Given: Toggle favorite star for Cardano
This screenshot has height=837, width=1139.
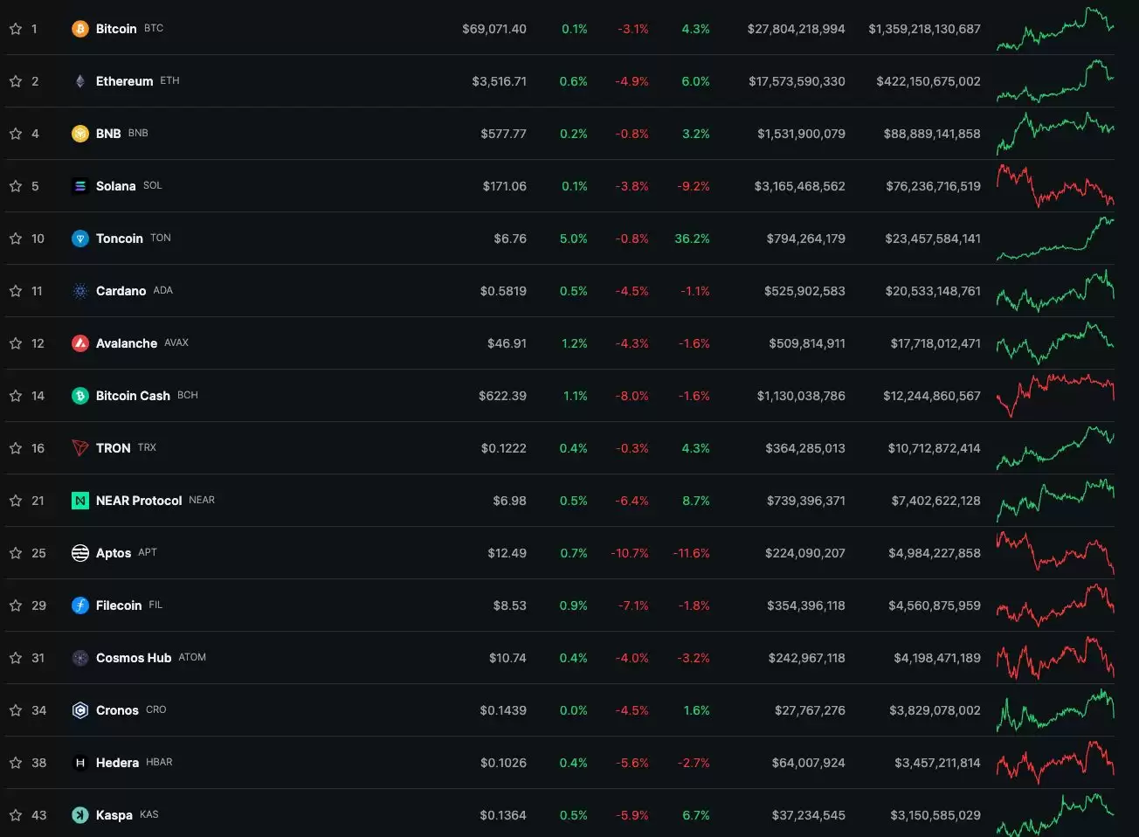Looking at the screenshot, I should click(16, 291).
